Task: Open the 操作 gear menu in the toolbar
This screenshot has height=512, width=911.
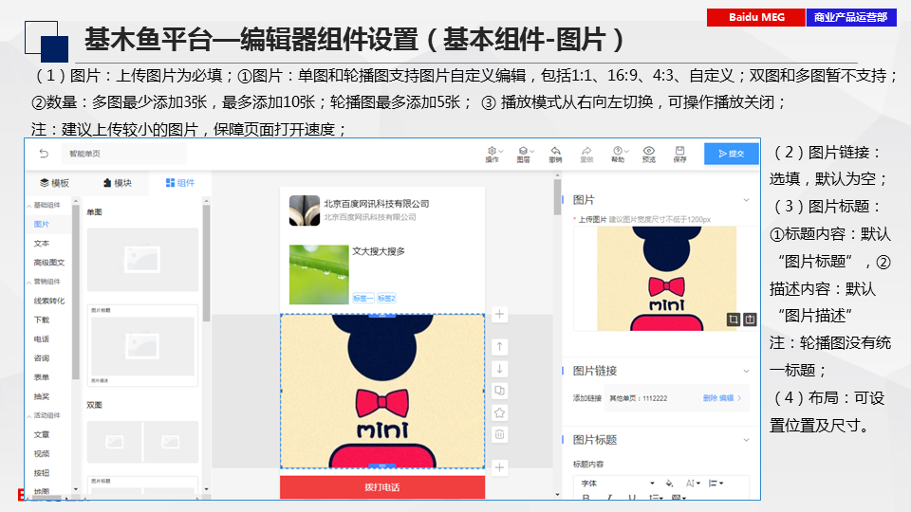Action: point(493,155)
